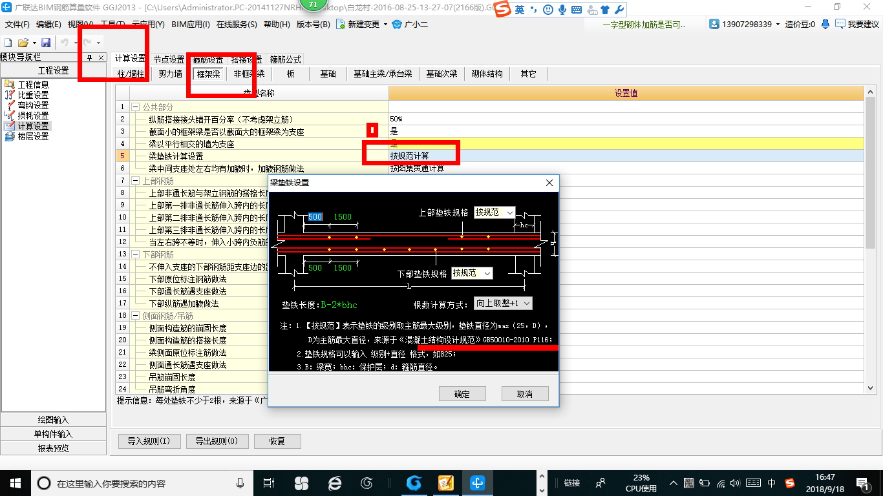Click the Undo arrow icon

[64, 42]
